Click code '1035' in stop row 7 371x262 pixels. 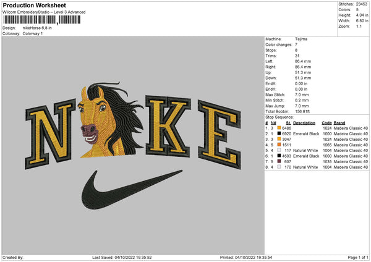tap(327, 161)
